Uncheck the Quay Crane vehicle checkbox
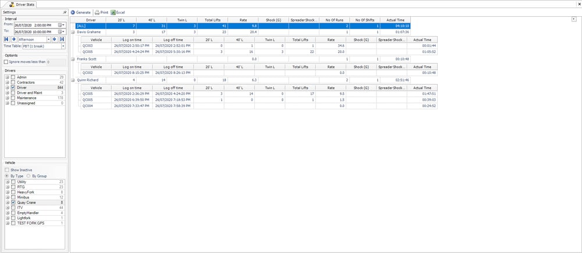582x253 pixels. coord(13,203)
